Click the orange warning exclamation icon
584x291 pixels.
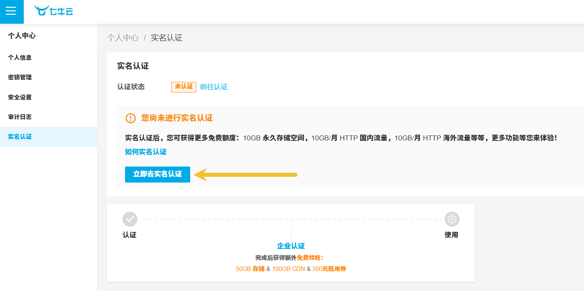point(130,118)
